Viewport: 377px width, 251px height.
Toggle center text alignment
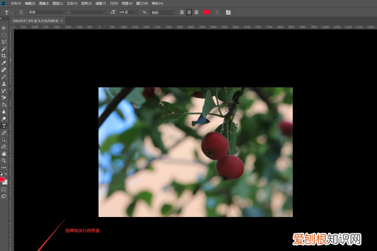click(189, 13)
